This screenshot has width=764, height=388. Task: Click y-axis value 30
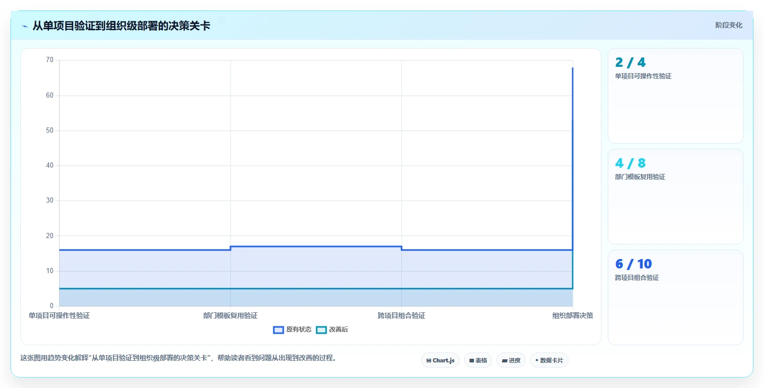pos(50,201)
